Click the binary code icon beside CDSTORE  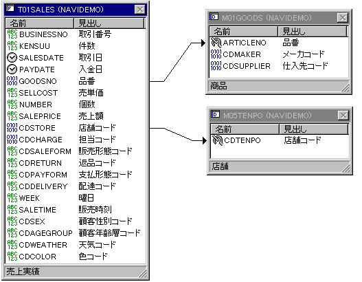click(12, 128)
